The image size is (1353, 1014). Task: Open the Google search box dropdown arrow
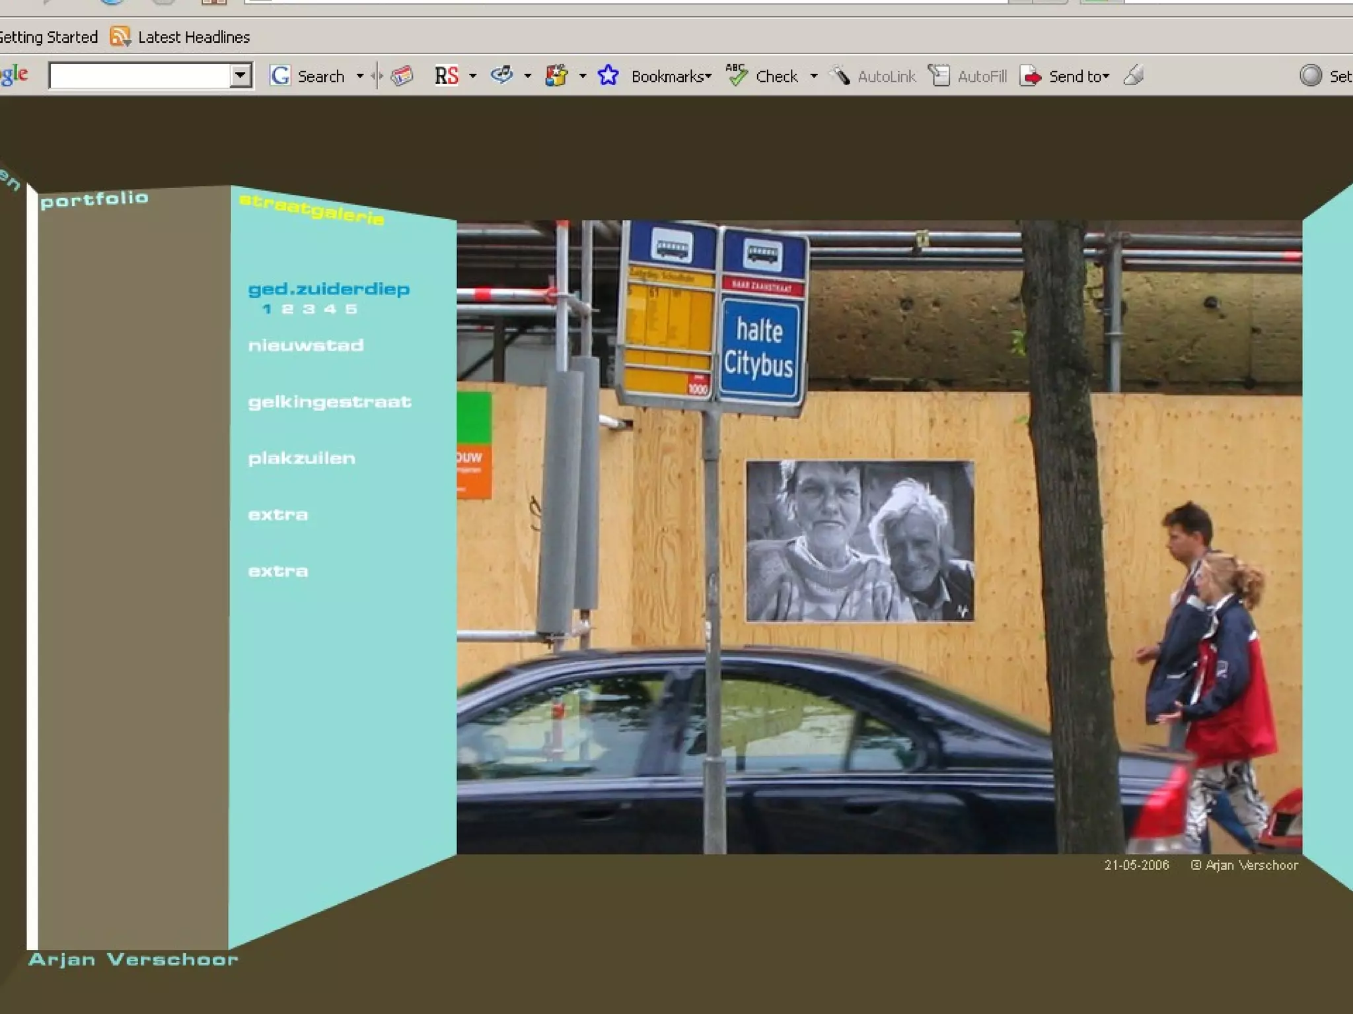point(240,76)
